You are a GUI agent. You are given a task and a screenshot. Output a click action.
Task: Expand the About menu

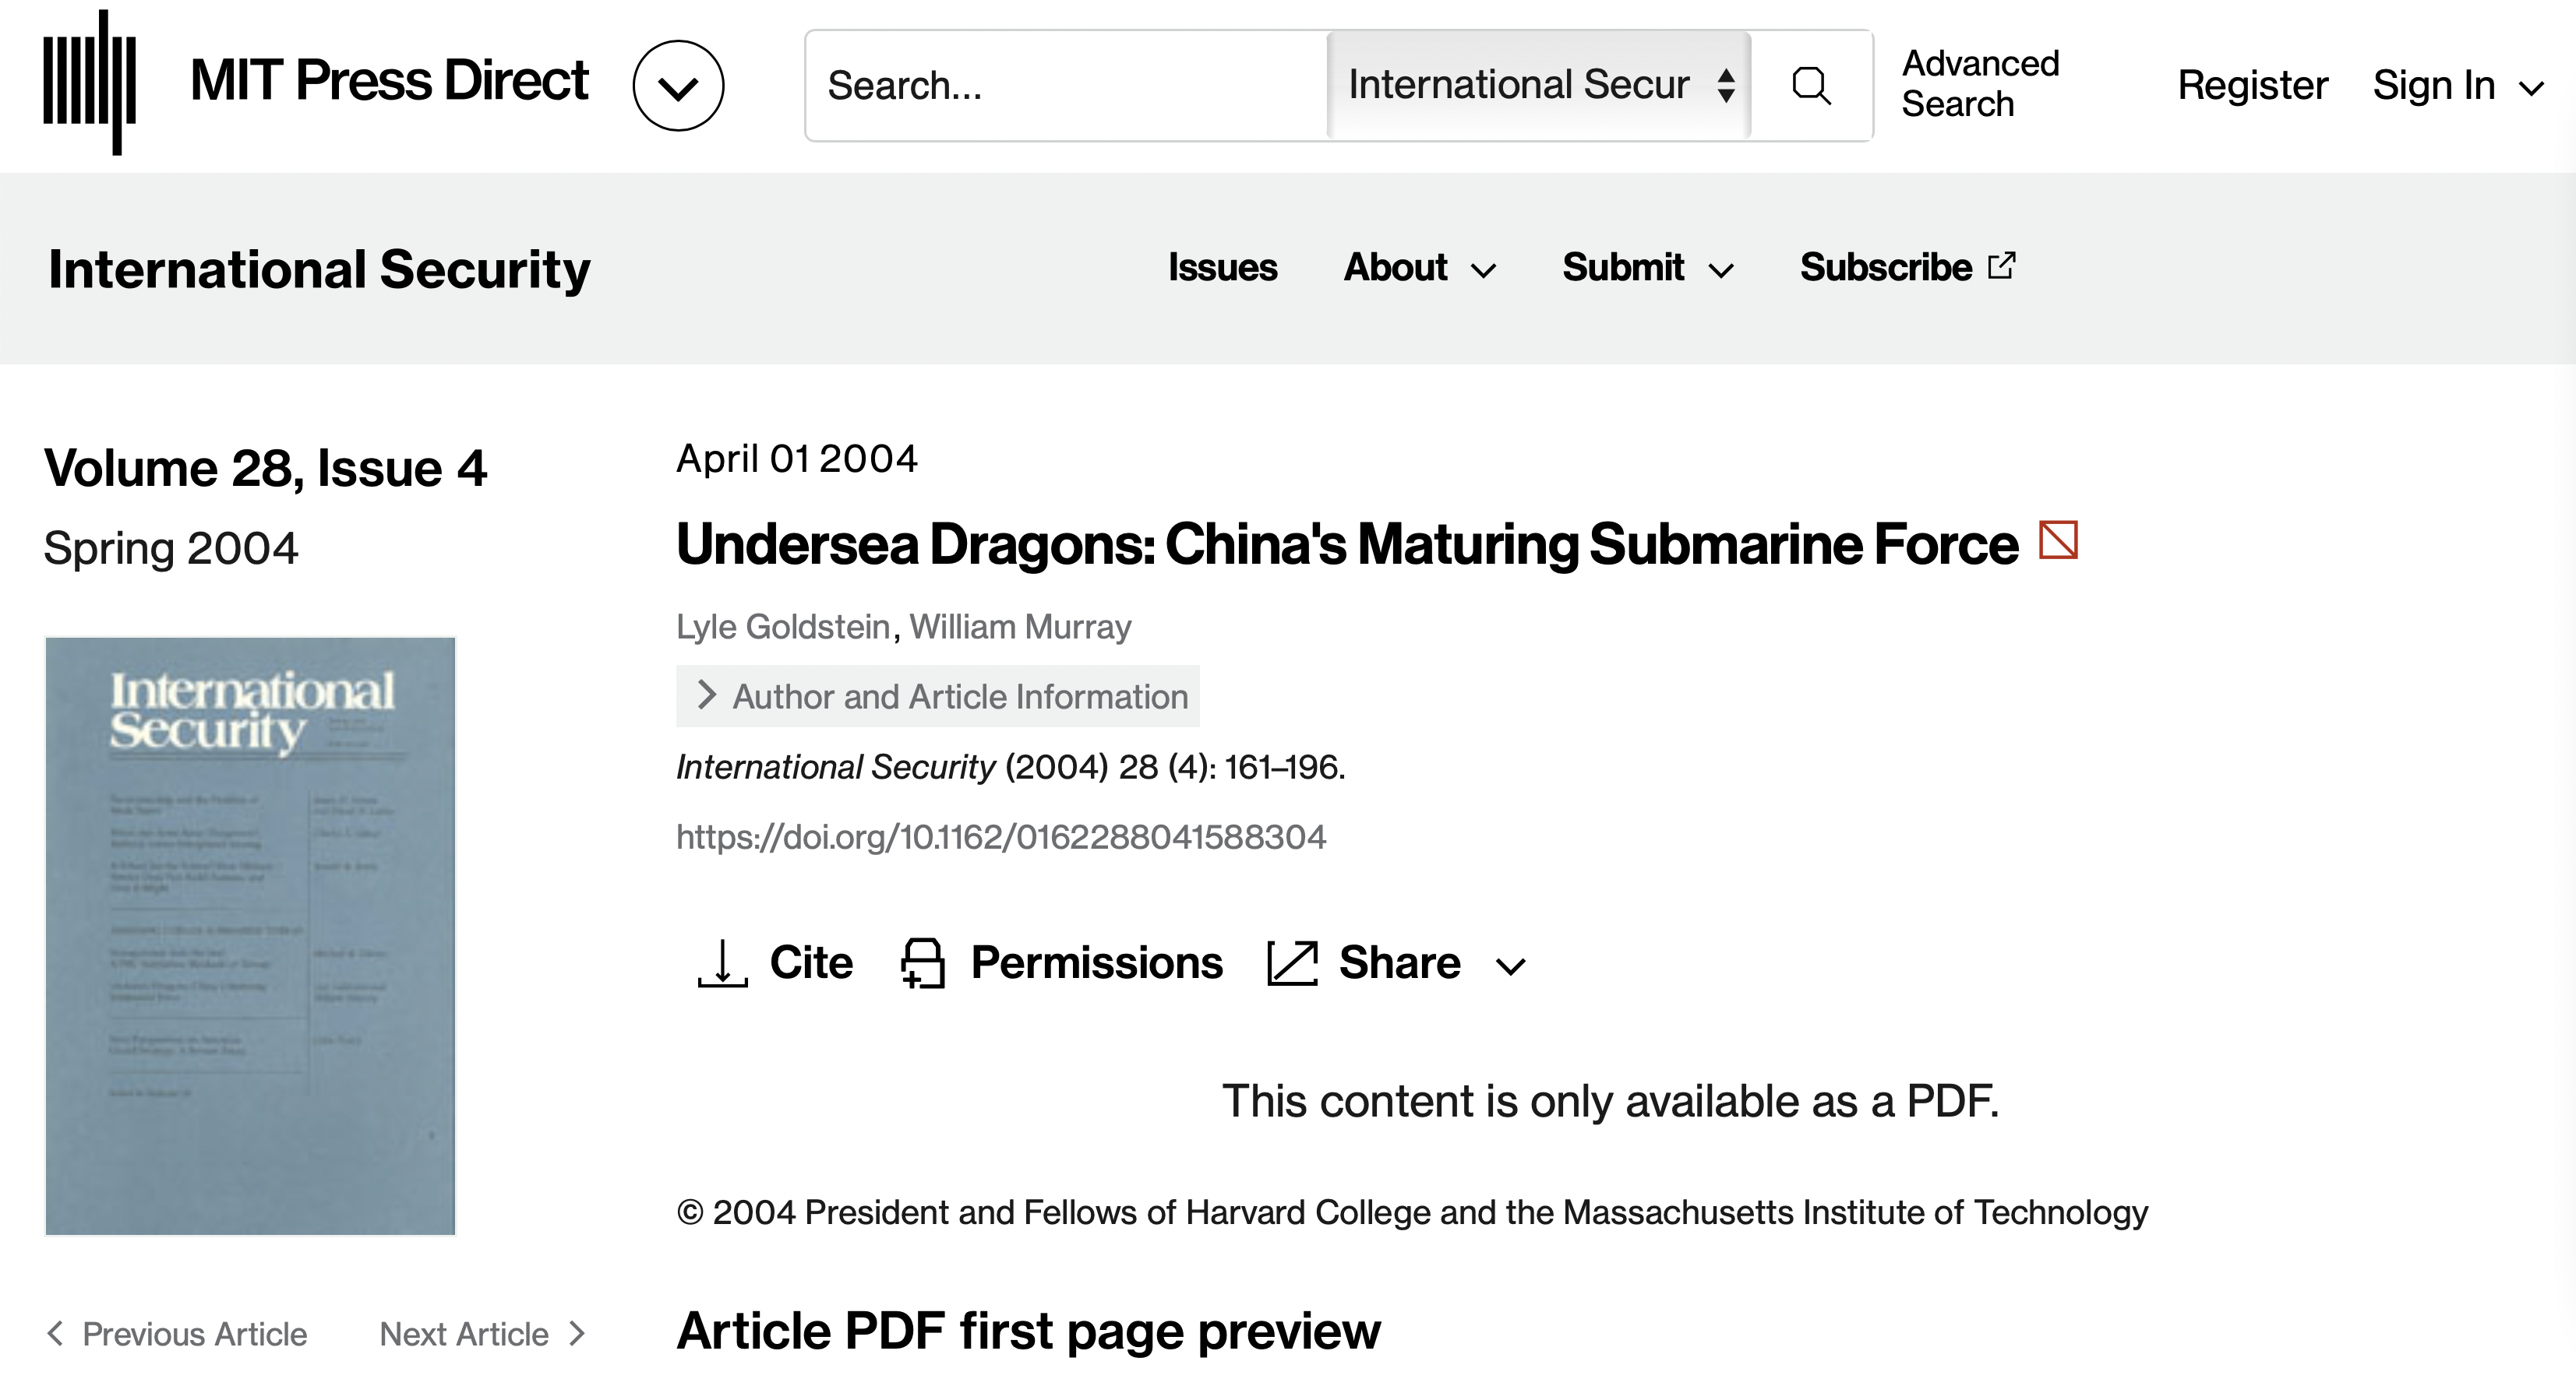click(x=1419, y=268)
